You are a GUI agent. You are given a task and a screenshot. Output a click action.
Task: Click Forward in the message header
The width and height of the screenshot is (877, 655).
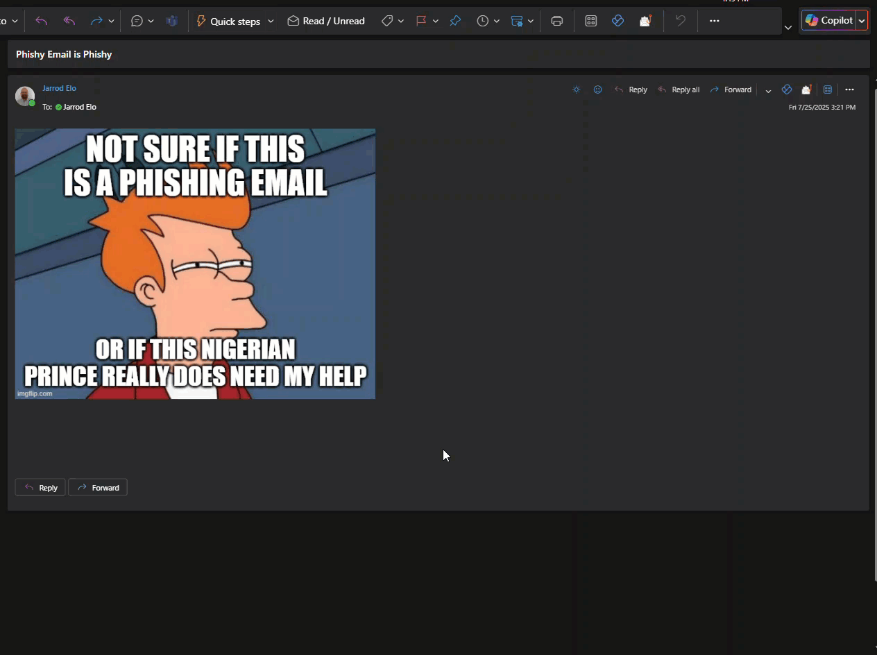coord(731,90)
